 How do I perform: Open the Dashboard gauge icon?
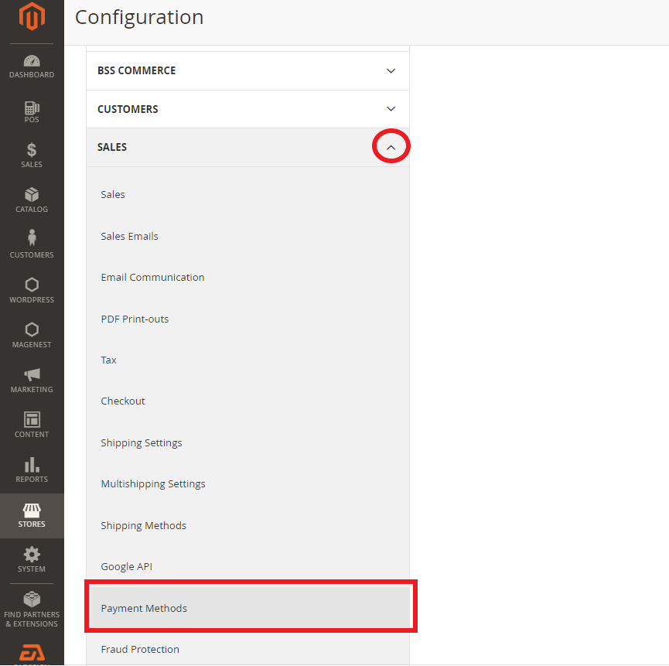coord(32,61)
